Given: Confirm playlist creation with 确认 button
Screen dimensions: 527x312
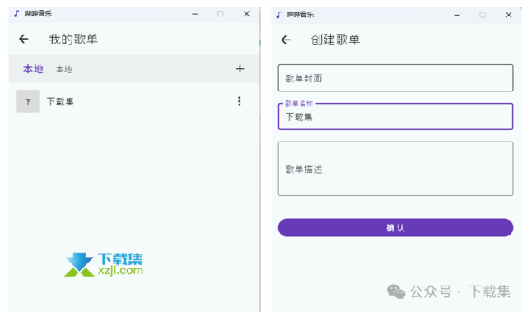Looking at the screenshot, I should point(395,228).
